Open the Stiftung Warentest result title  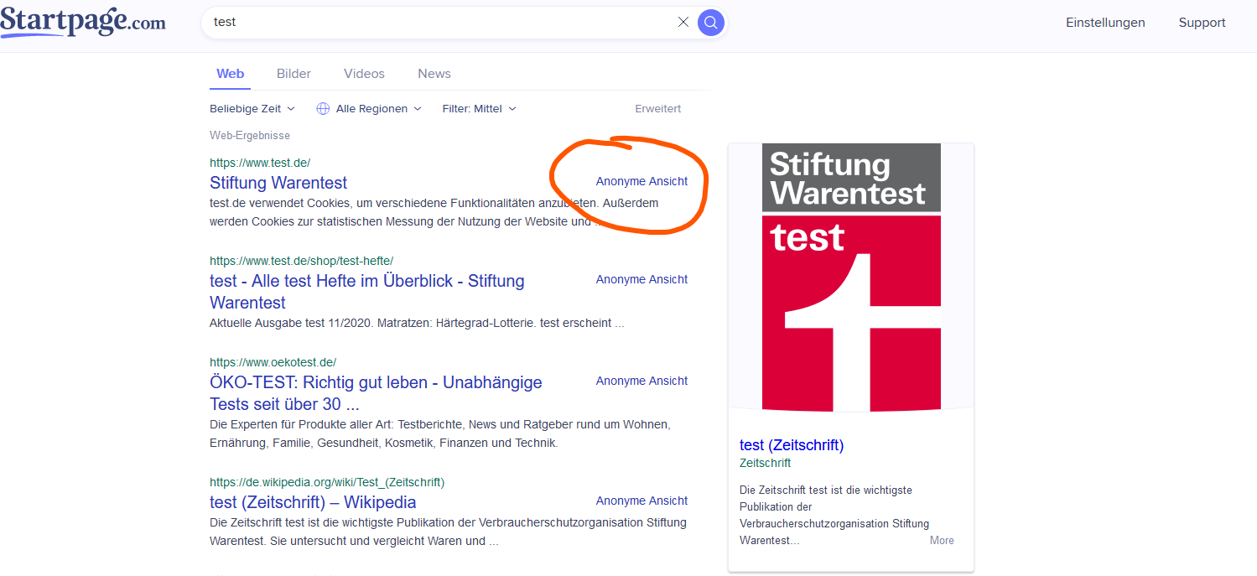coord(278,183)
